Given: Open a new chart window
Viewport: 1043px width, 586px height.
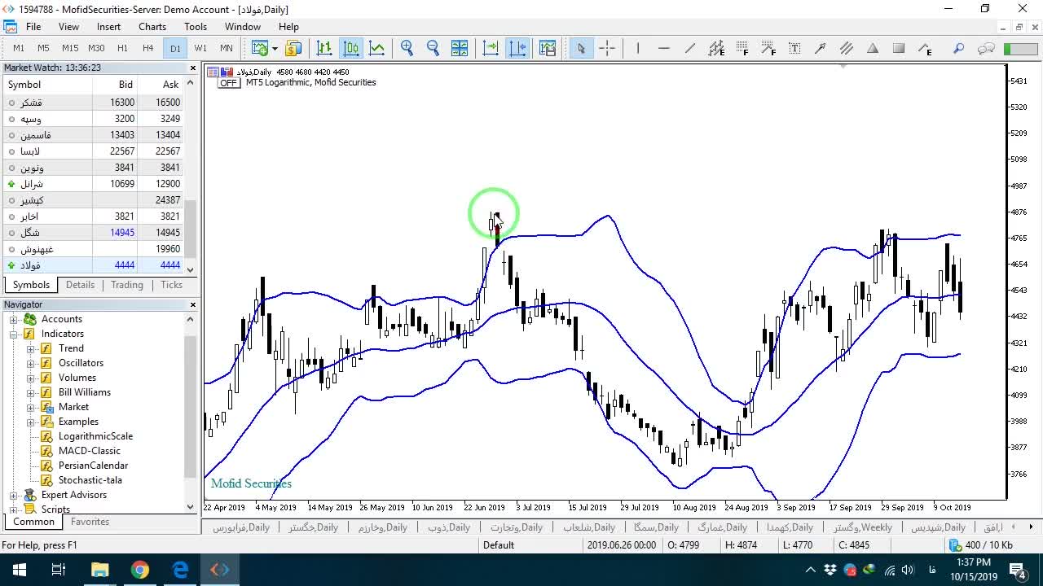Looking at the screenshot, I should [x=260, y=48].
